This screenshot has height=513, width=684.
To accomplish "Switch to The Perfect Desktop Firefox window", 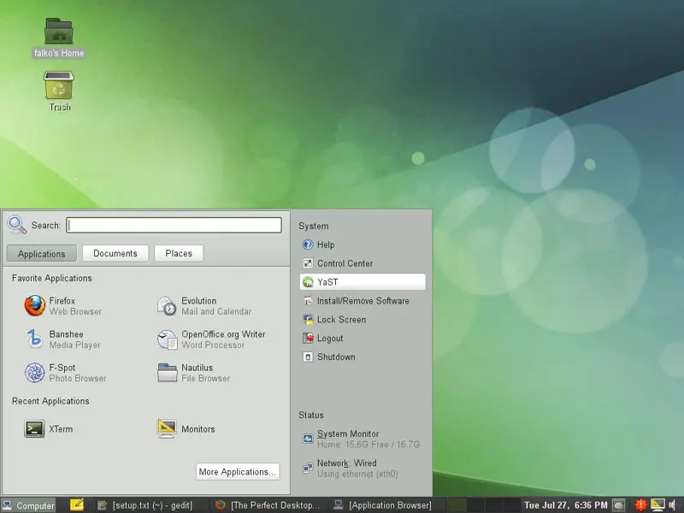I will click(268, 505).
